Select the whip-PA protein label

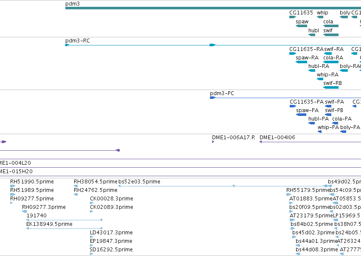click(x=328, y=127)
